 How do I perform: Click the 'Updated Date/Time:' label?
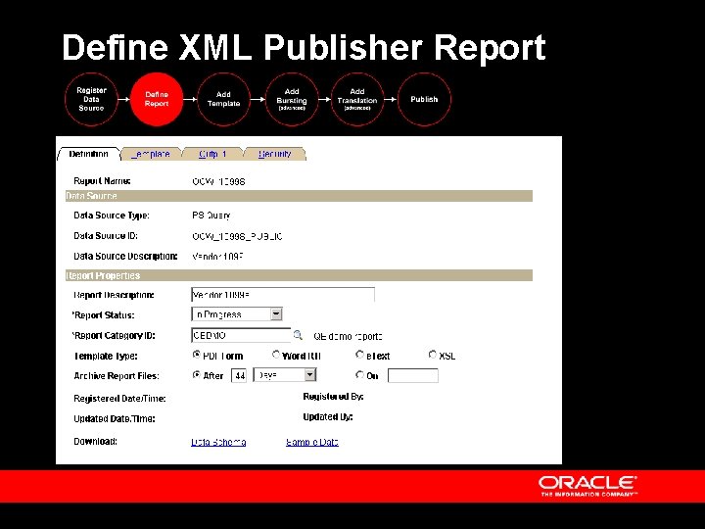(115, 418)
